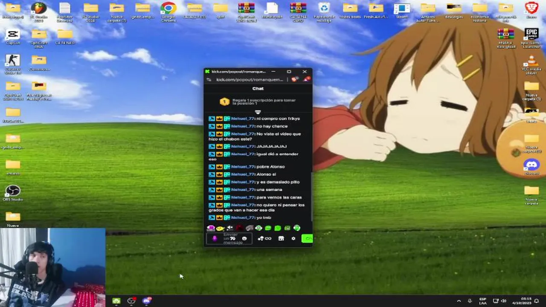This screenshot has height=307, width=546.
Task: Open the notifications bell in taskbar
Action: click(537, 301)
